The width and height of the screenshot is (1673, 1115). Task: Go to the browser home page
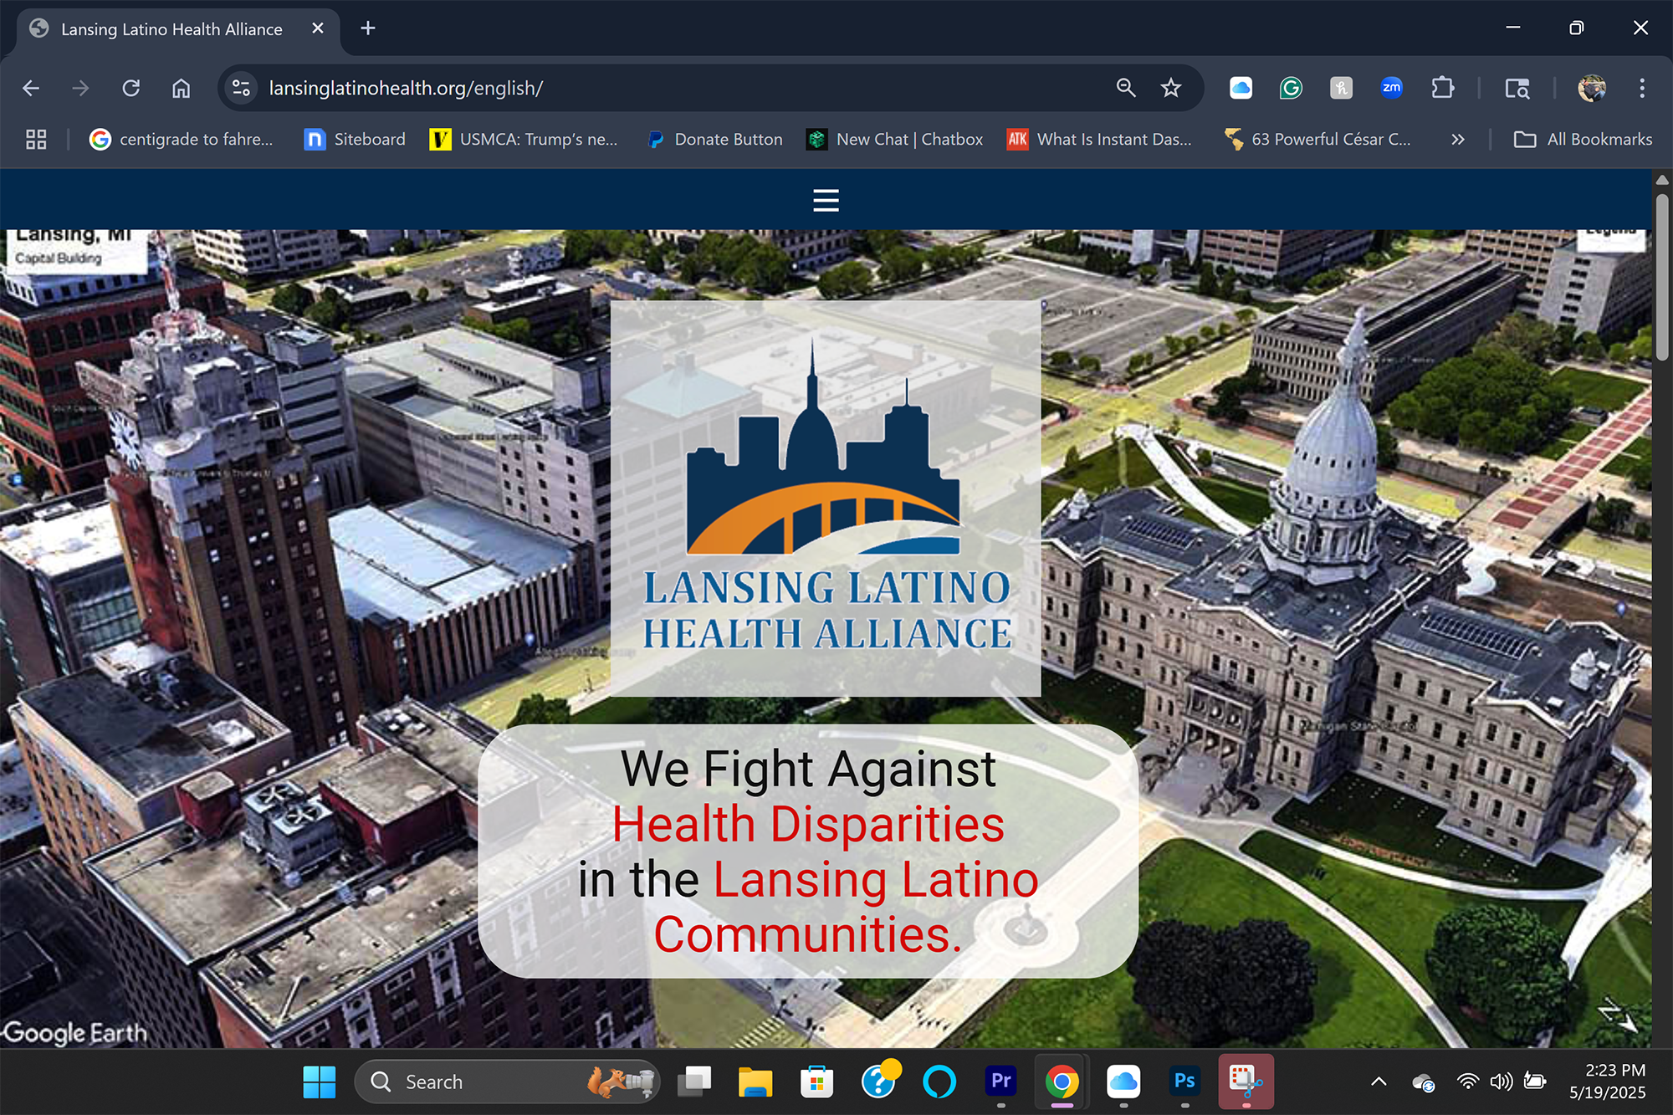pos(181,88)
